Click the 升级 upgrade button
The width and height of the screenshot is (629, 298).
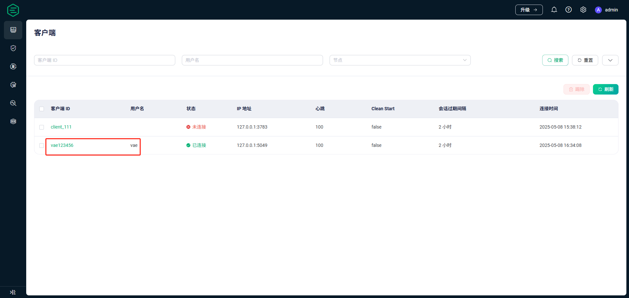pos(529,10)
